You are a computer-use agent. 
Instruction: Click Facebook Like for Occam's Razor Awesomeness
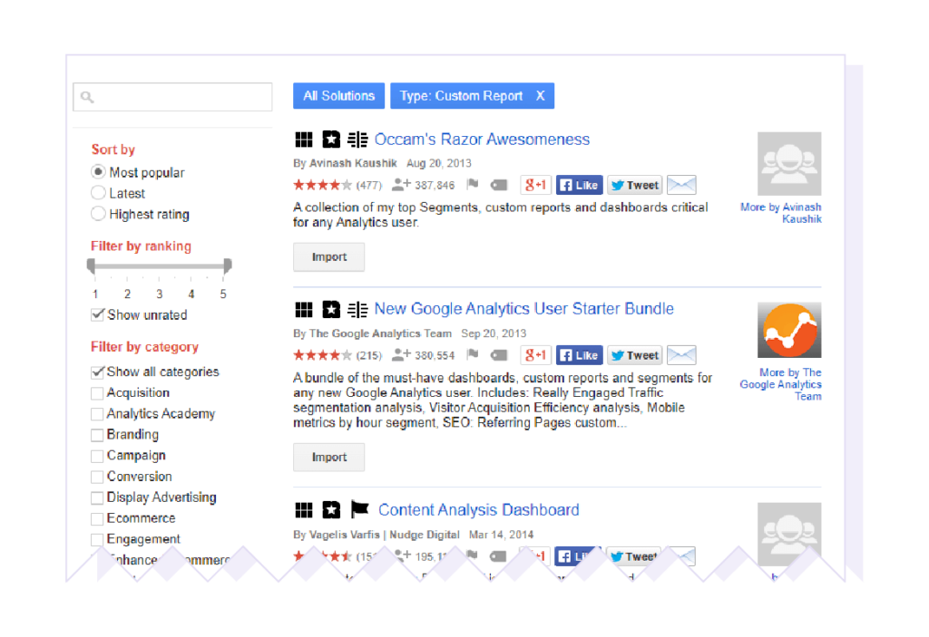579,185
